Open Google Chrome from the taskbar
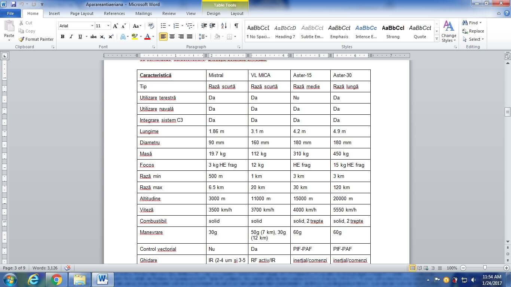 tap(56, 280)
